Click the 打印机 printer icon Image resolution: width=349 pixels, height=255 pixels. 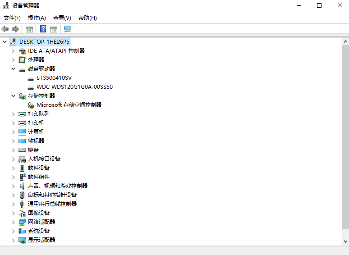(22, 123)
